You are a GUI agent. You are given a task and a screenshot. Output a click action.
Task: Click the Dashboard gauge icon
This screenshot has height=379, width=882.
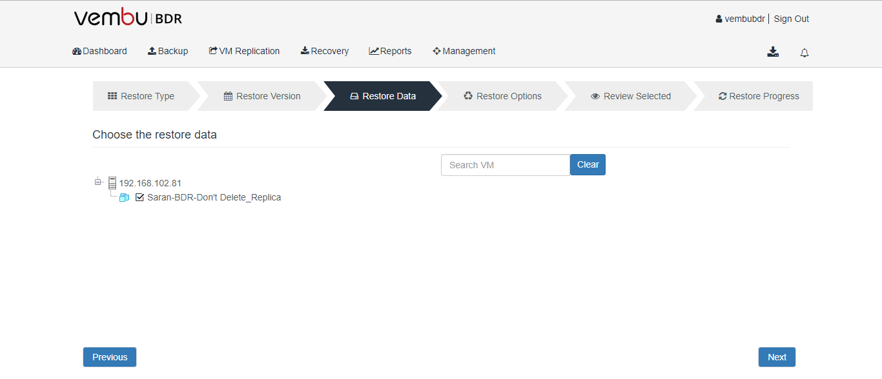[77, 51]
